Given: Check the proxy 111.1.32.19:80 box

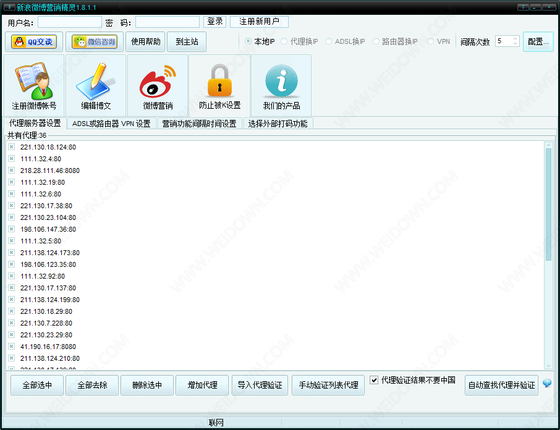Looking at the screenshot, I should click(x=11, y=182).
